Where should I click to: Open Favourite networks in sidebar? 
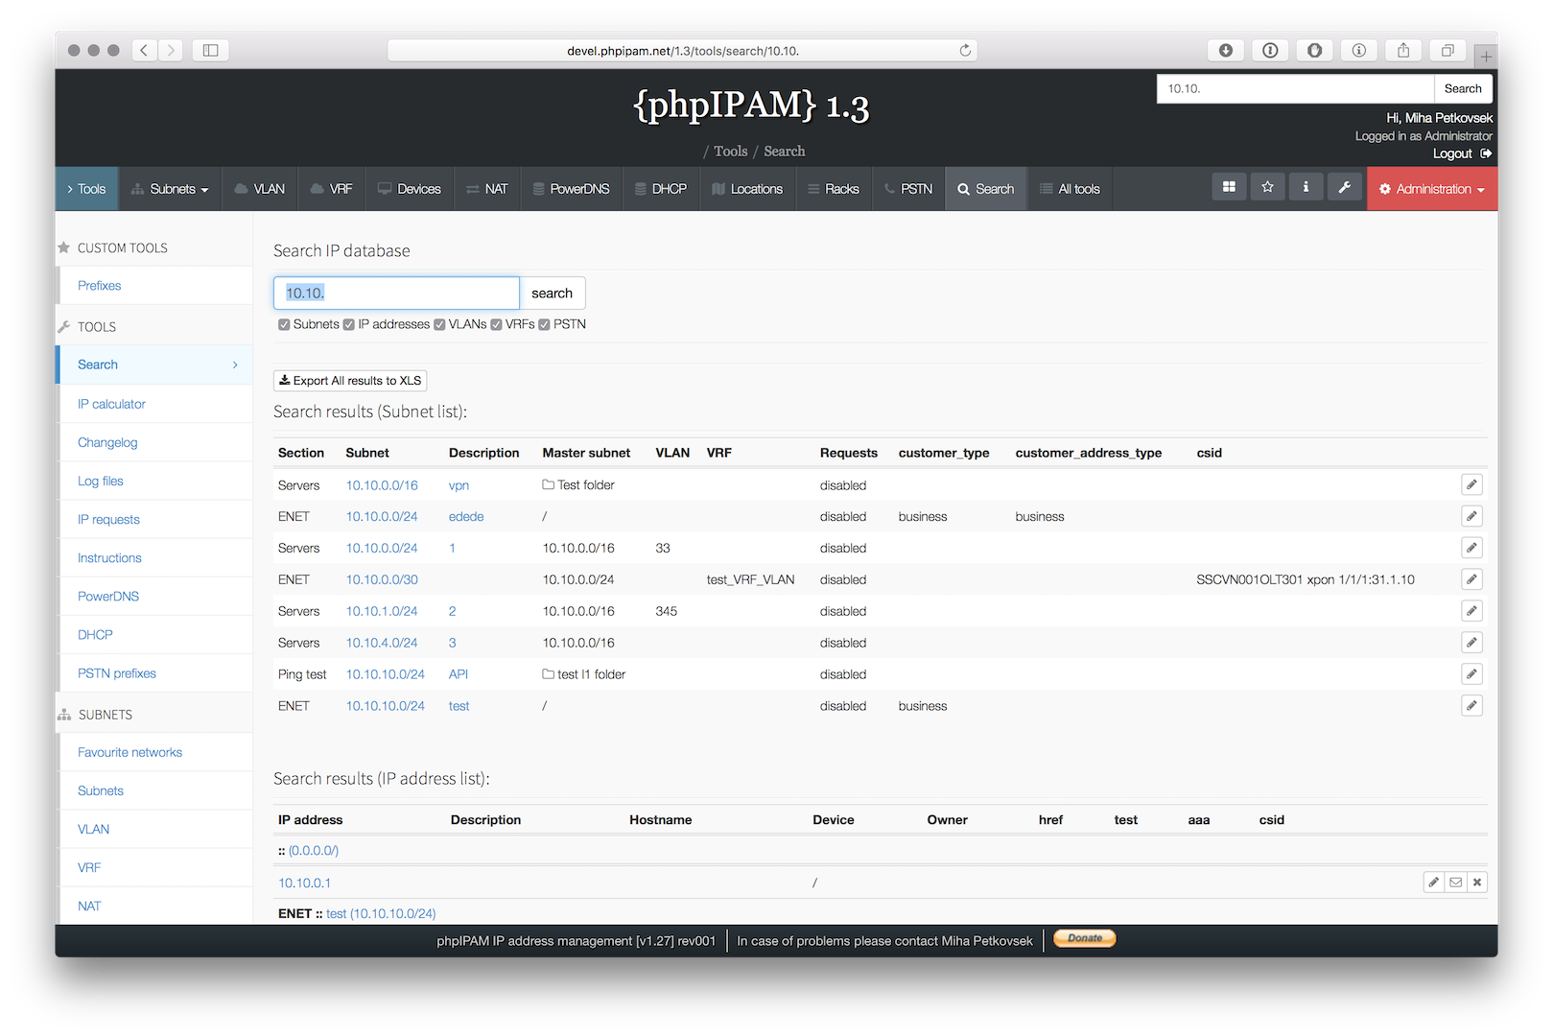click(154, 752)
